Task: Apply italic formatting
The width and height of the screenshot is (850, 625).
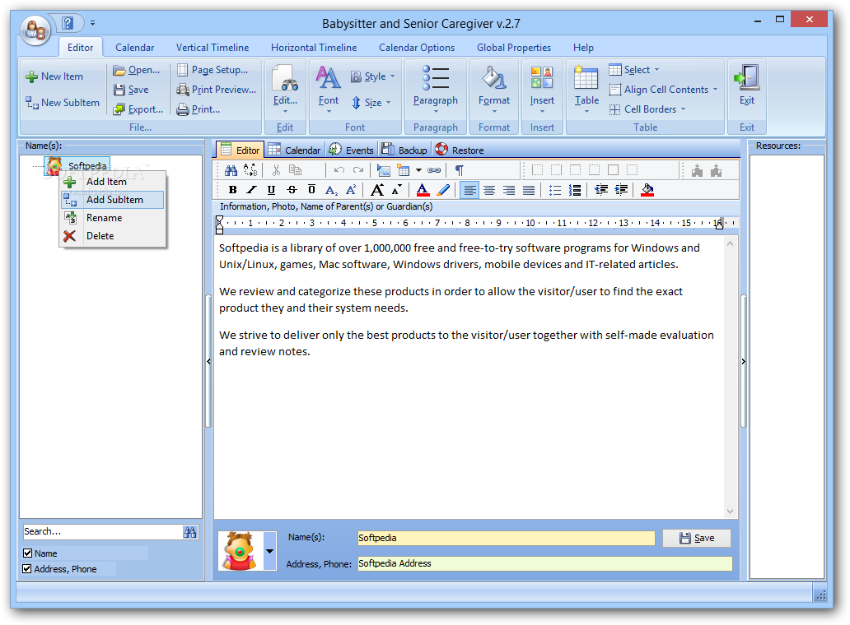Action: pos(251,190)
